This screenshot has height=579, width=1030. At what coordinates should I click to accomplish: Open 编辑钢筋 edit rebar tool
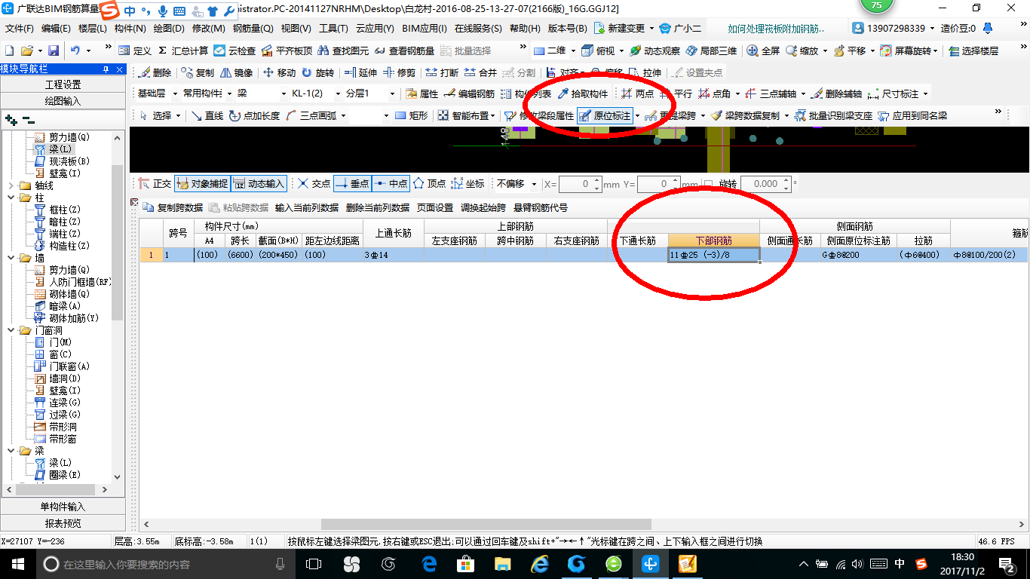(469, 94)
